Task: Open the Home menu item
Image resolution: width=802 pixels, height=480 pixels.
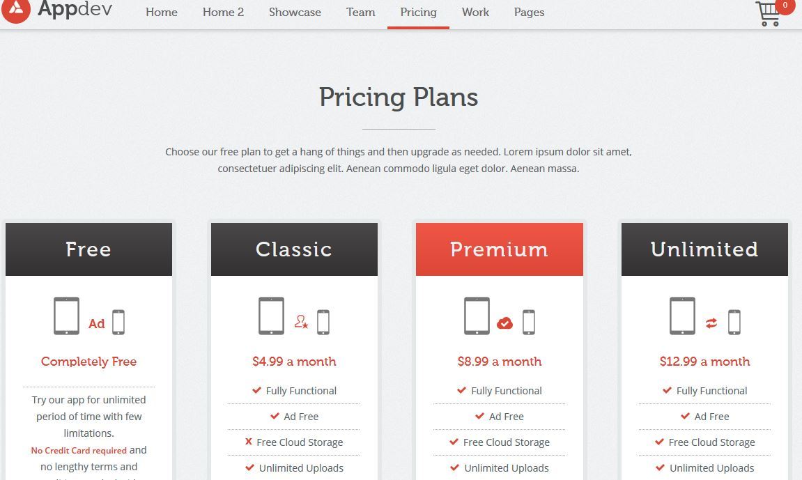Action: tap(162, 13)
